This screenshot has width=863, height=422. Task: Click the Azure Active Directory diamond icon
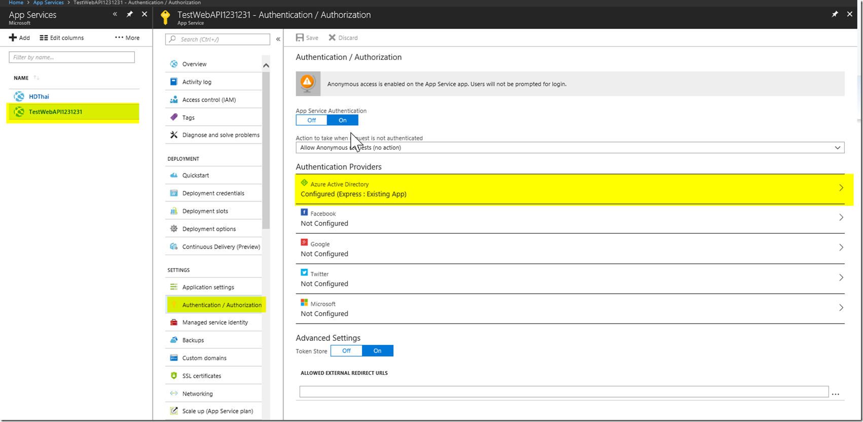tap(304, 183)
